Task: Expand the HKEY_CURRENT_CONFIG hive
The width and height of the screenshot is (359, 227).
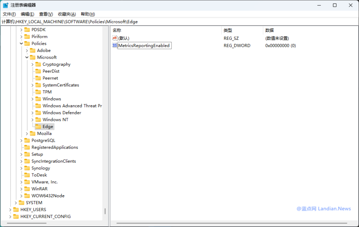Action: 10,217
